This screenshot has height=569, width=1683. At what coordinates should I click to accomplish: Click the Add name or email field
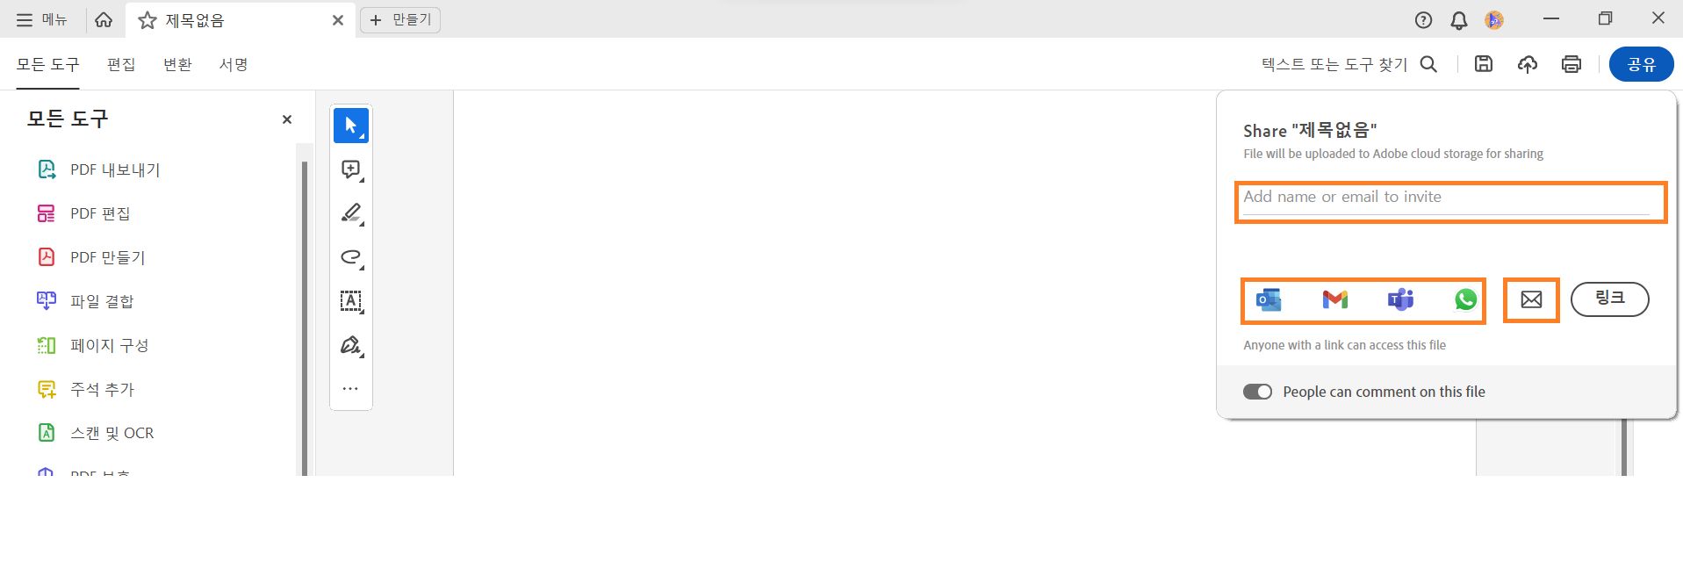point(1446,198)
